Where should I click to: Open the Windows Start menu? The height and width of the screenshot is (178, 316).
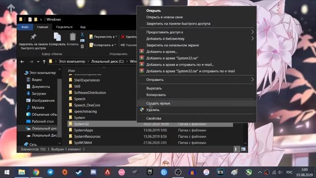click(7, 173)
